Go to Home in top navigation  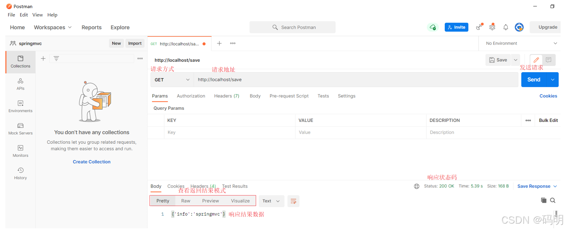18,27
